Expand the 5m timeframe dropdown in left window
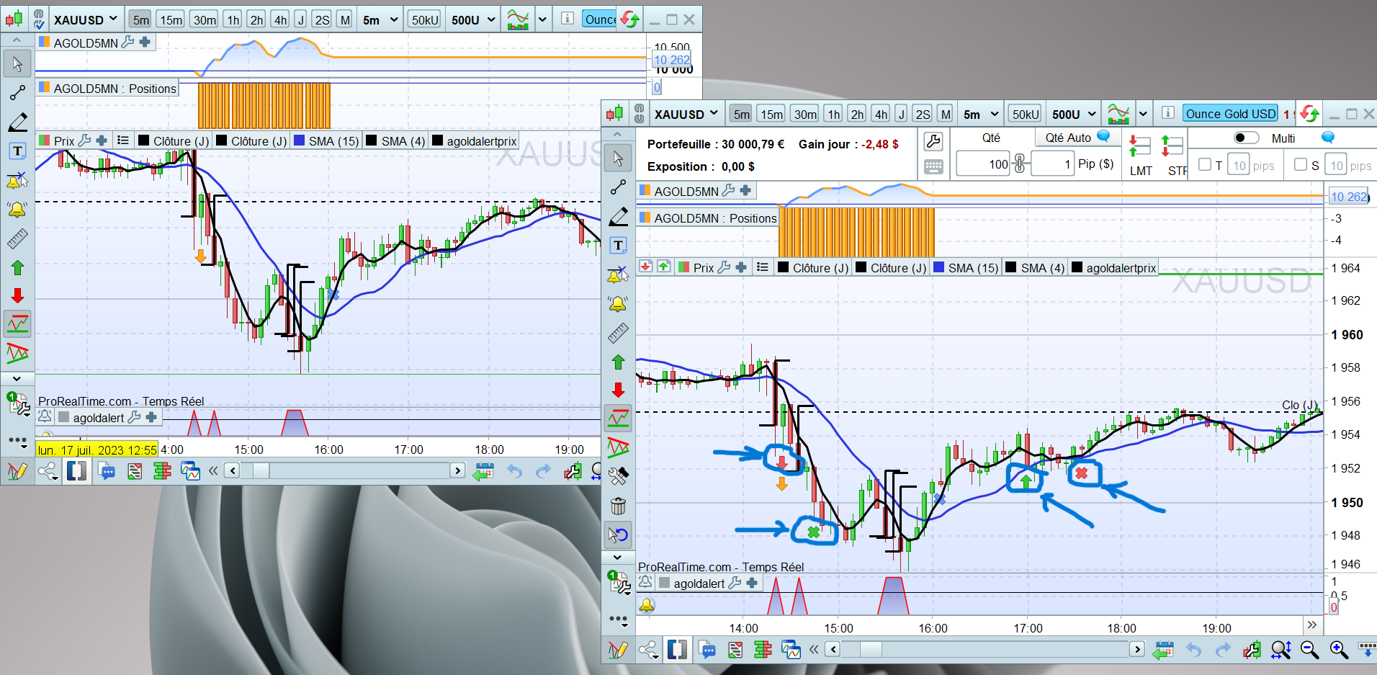Image resolution: width=1377 pixels, height=675 pixels. tap(380, 19)
